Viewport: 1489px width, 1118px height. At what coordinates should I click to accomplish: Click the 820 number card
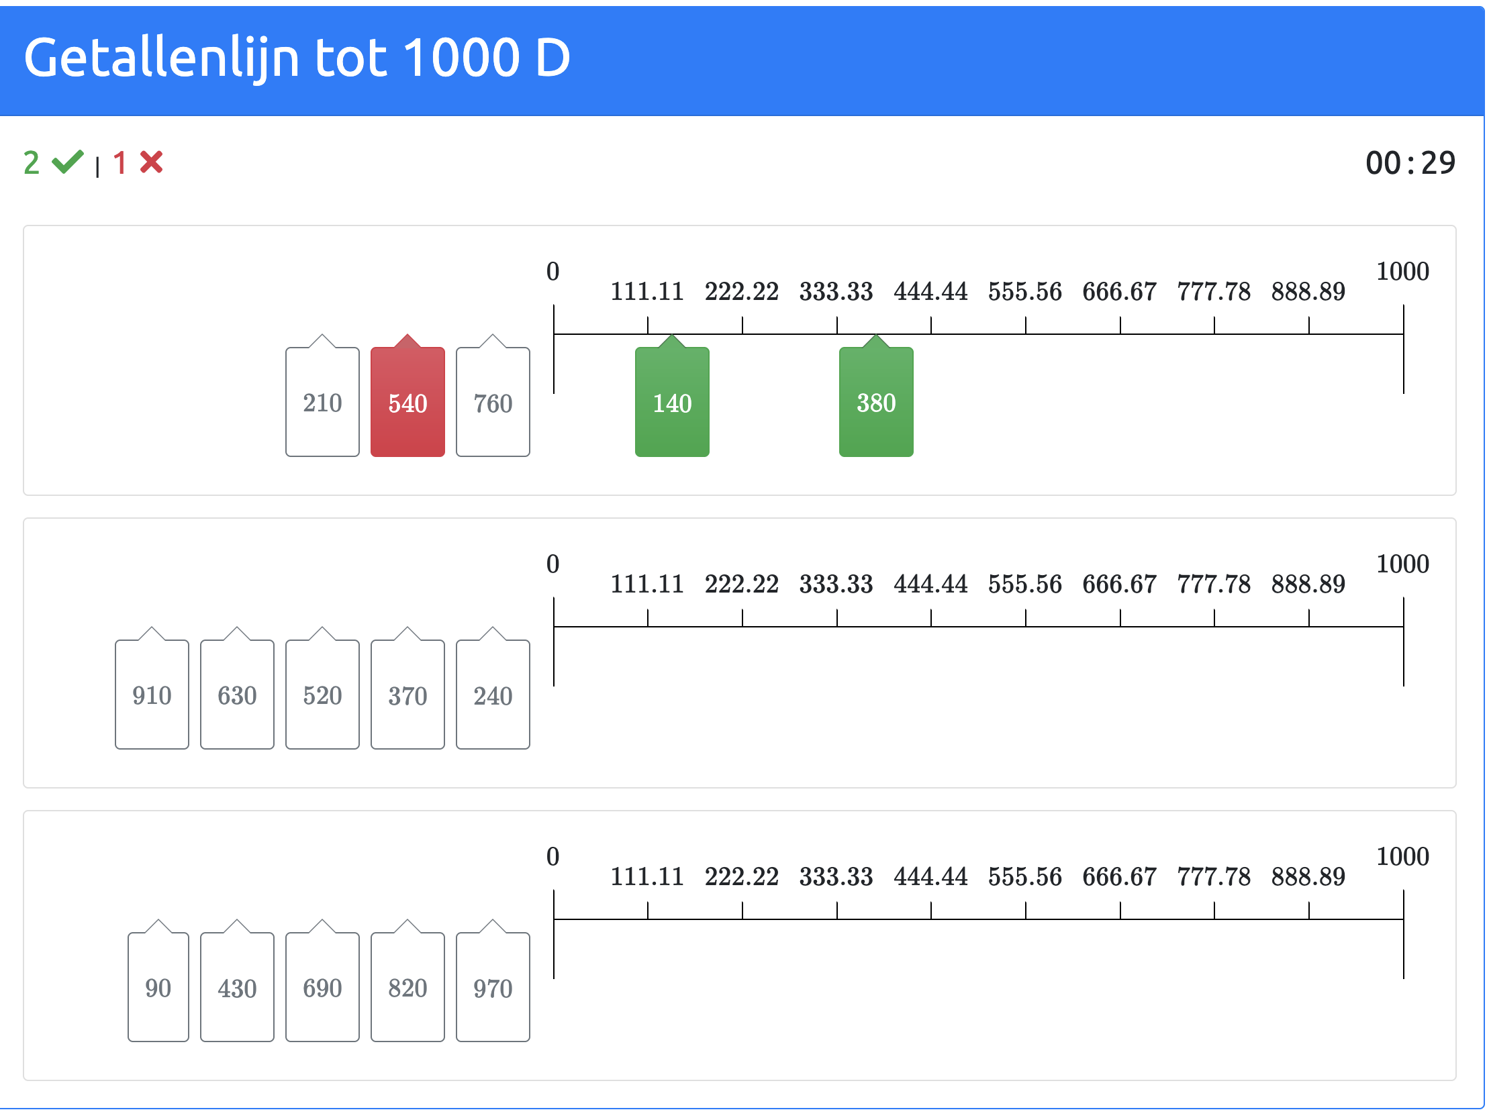408,988
